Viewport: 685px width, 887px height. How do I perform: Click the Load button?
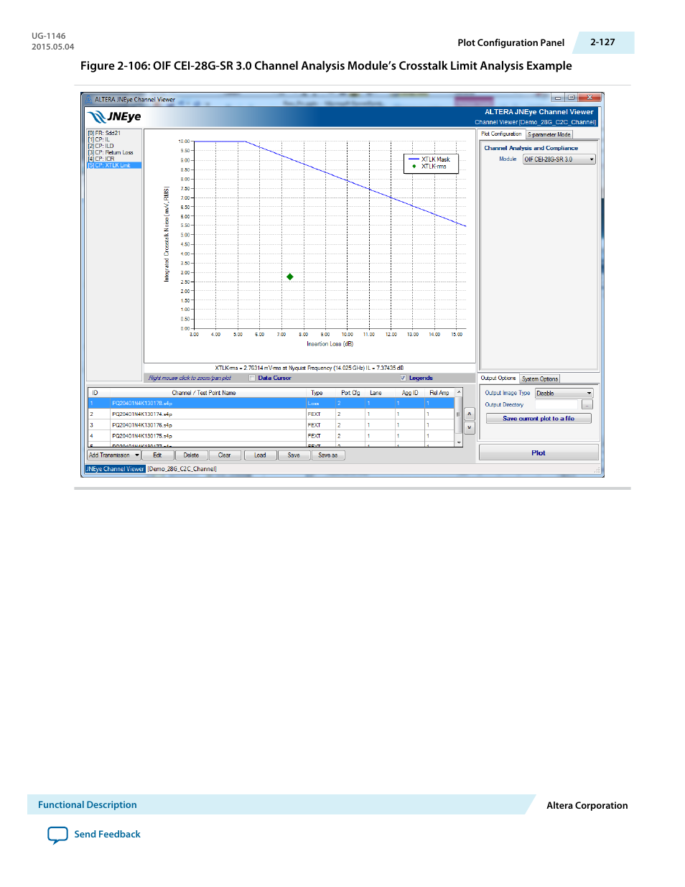click(x=260, y=455)
